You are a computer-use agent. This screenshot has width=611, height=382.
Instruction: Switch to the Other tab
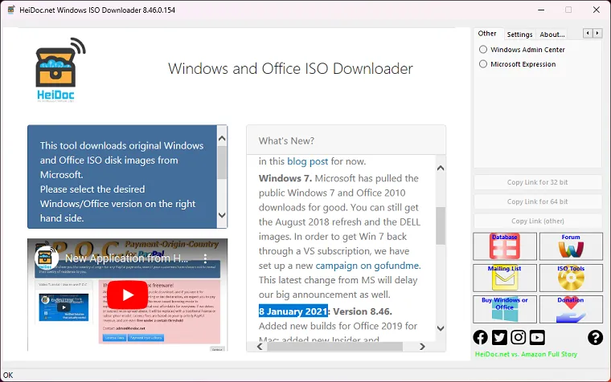tap(487, 34)
